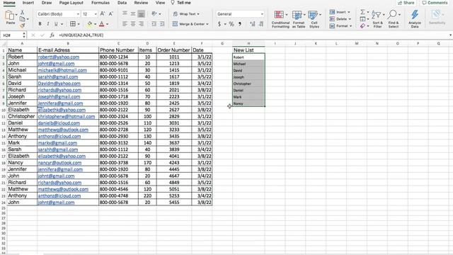Decrease font size with smaller A

pos(111,14)
